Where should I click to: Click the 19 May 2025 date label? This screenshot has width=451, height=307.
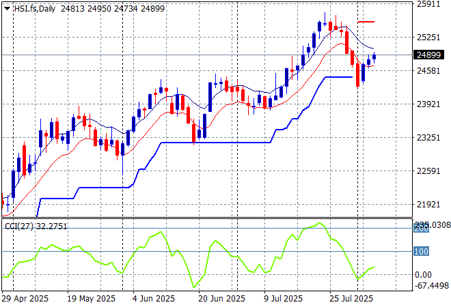pyautogui.click(x=91, y=299)
